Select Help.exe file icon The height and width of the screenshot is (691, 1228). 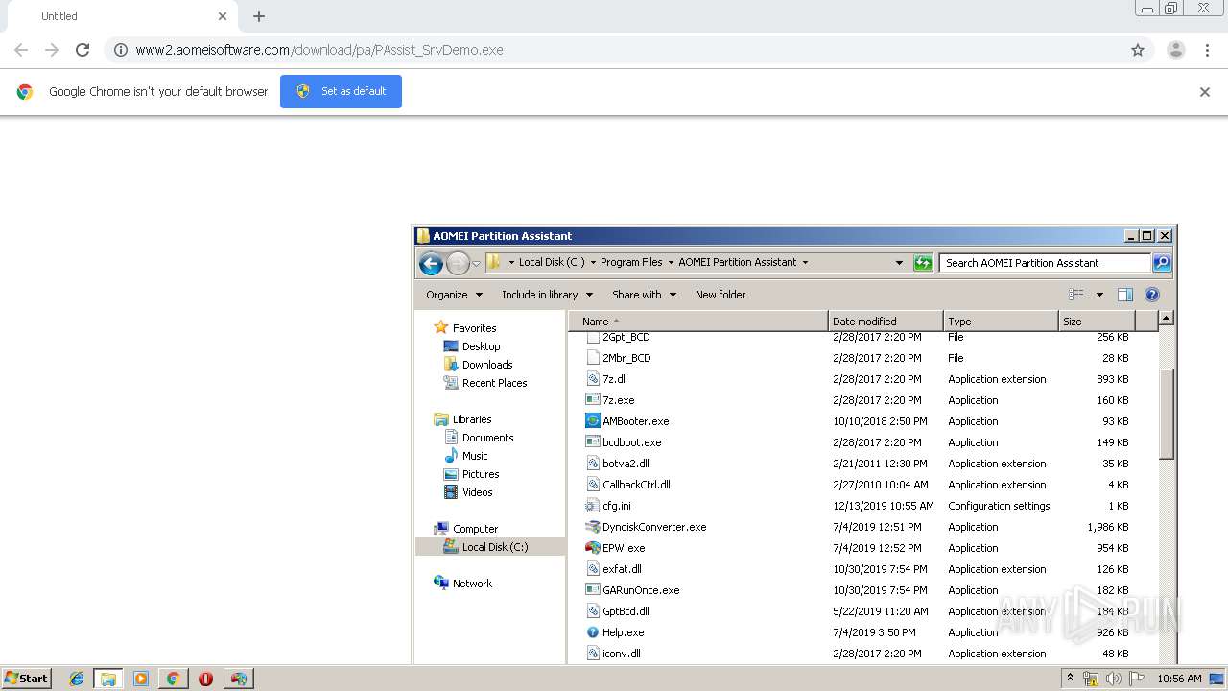(x=593, y=631)
